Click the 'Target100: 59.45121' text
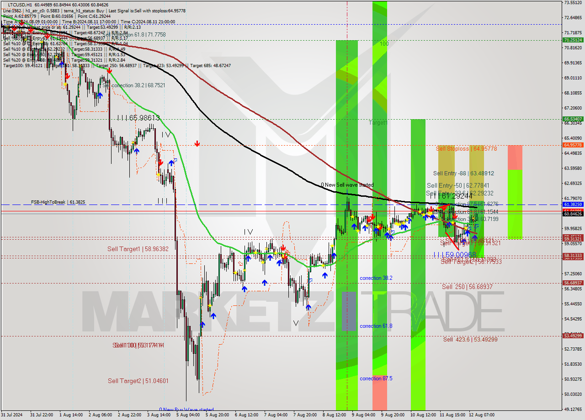Image resolution: width=585 pixels, height=420 pixels. point(23,66)
